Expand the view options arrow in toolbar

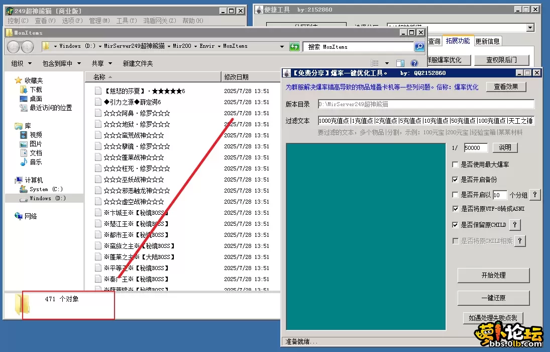pos(387,63)
